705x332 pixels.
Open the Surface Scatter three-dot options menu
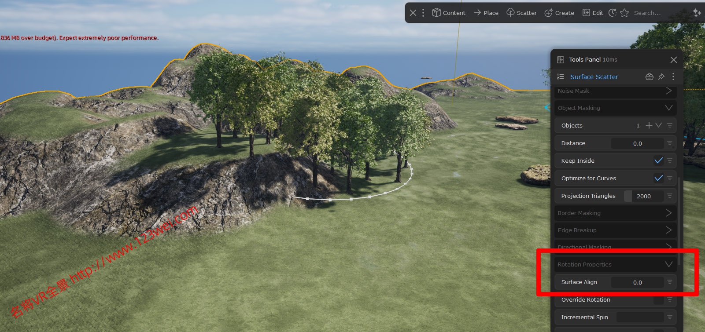pos(673,77)
